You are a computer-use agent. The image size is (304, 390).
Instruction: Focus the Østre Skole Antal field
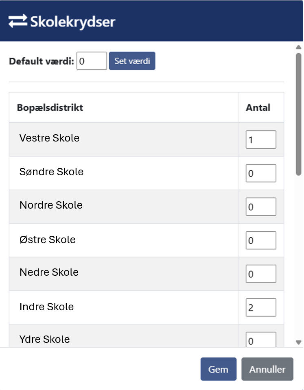(261, 240)
